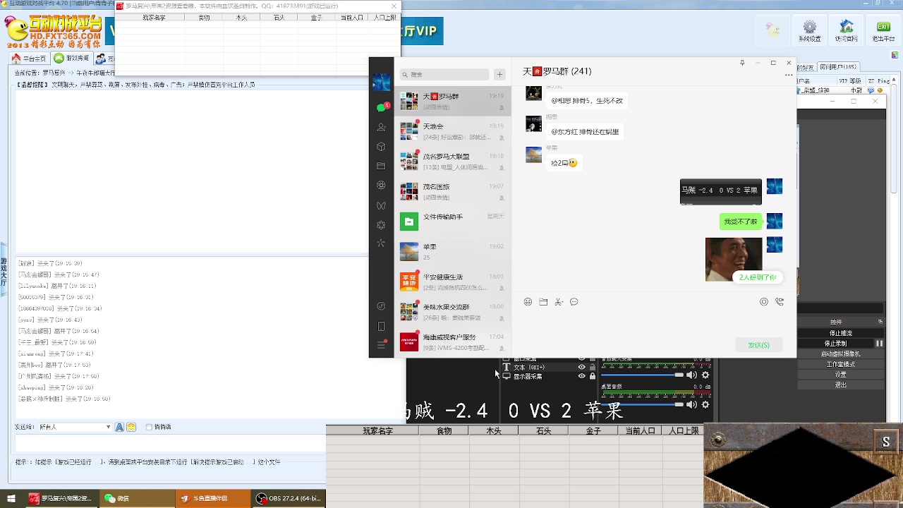Click 访问官网 house icon
The height and width of the screenshot is (508, 903).
click(x=847, y=30)
